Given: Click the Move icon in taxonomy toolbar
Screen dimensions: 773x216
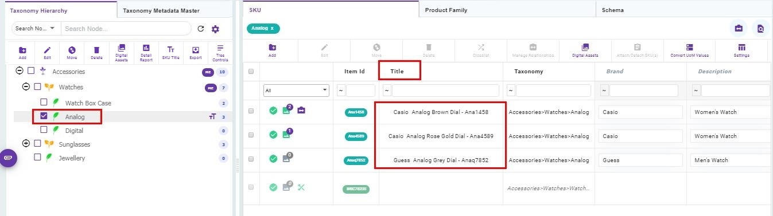Looking at the screenshot, I should (x=72, y=50).
